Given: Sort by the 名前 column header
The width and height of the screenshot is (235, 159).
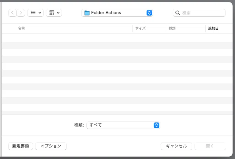Looking at the screenshot, I should (21, 28).
